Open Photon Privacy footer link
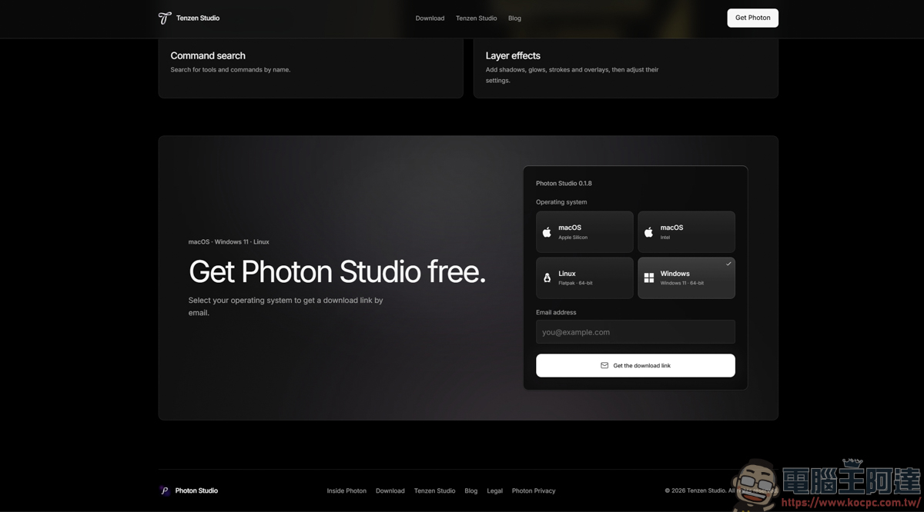Screen dimensions: 924x512 534,490
